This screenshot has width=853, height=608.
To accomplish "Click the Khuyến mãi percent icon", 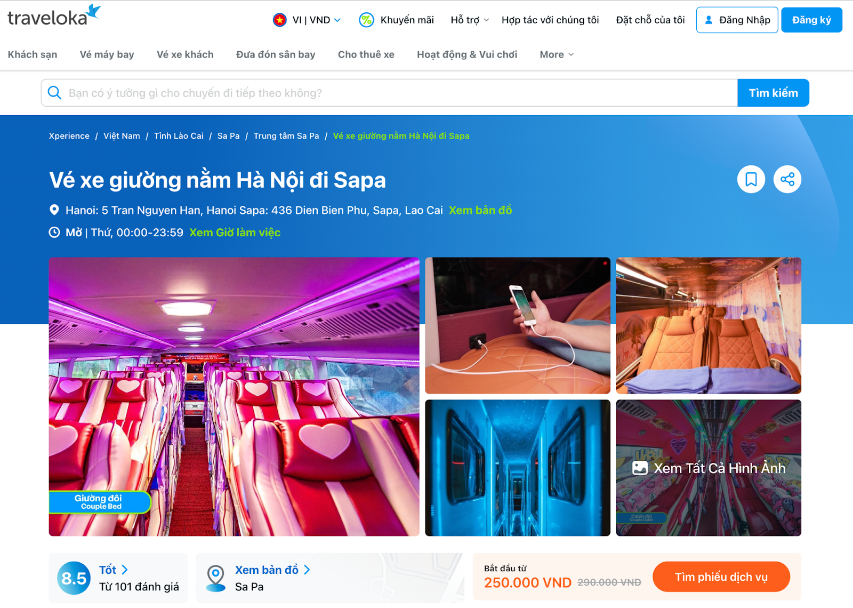I will pos(366,20).
